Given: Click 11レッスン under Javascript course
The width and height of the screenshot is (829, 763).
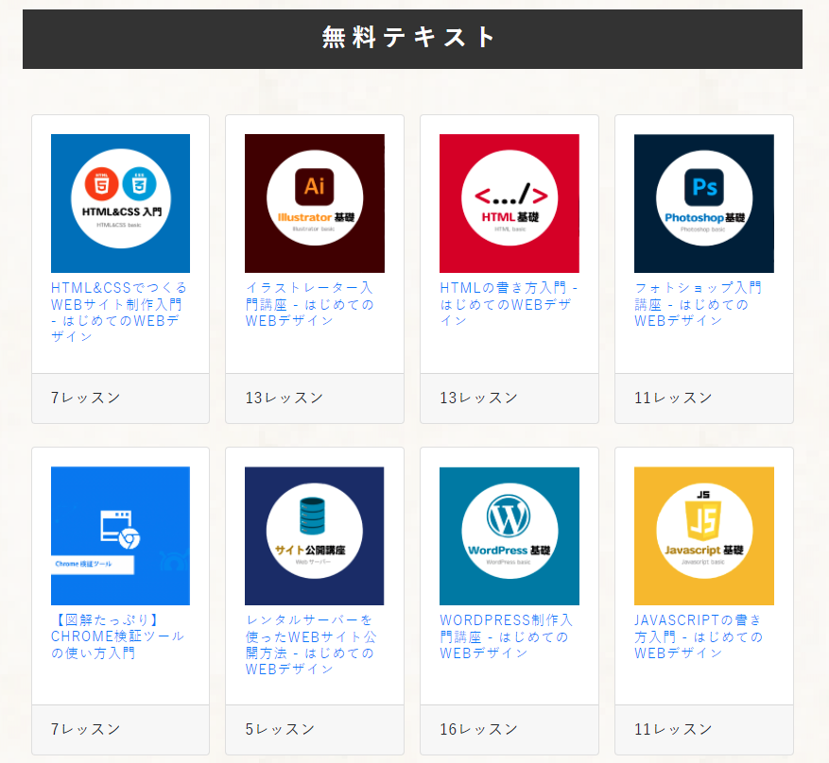Looking at the screenshot, I should tap(674, 729).
